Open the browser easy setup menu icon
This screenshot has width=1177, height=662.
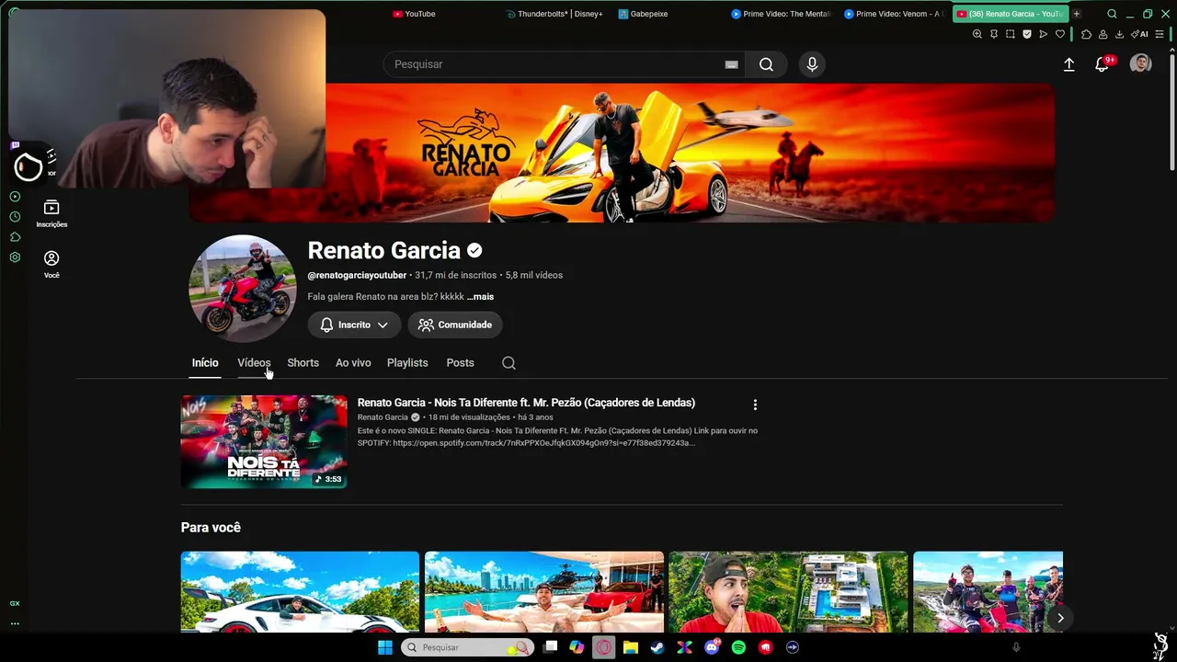(x=1160, y=34)
